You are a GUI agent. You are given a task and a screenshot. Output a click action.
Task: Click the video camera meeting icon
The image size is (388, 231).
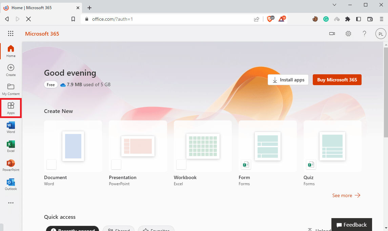pyautogui.click(x=332, y=34)
